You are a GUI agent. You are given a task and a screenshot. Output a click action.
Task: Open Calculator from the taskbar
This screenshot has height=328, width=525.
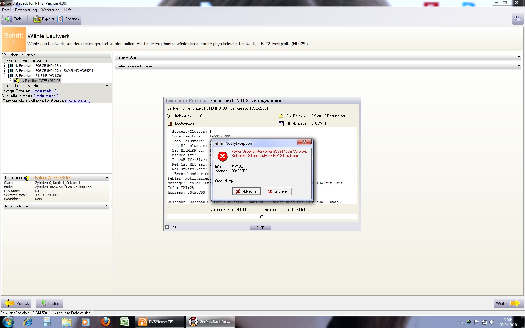click(47, 322)
